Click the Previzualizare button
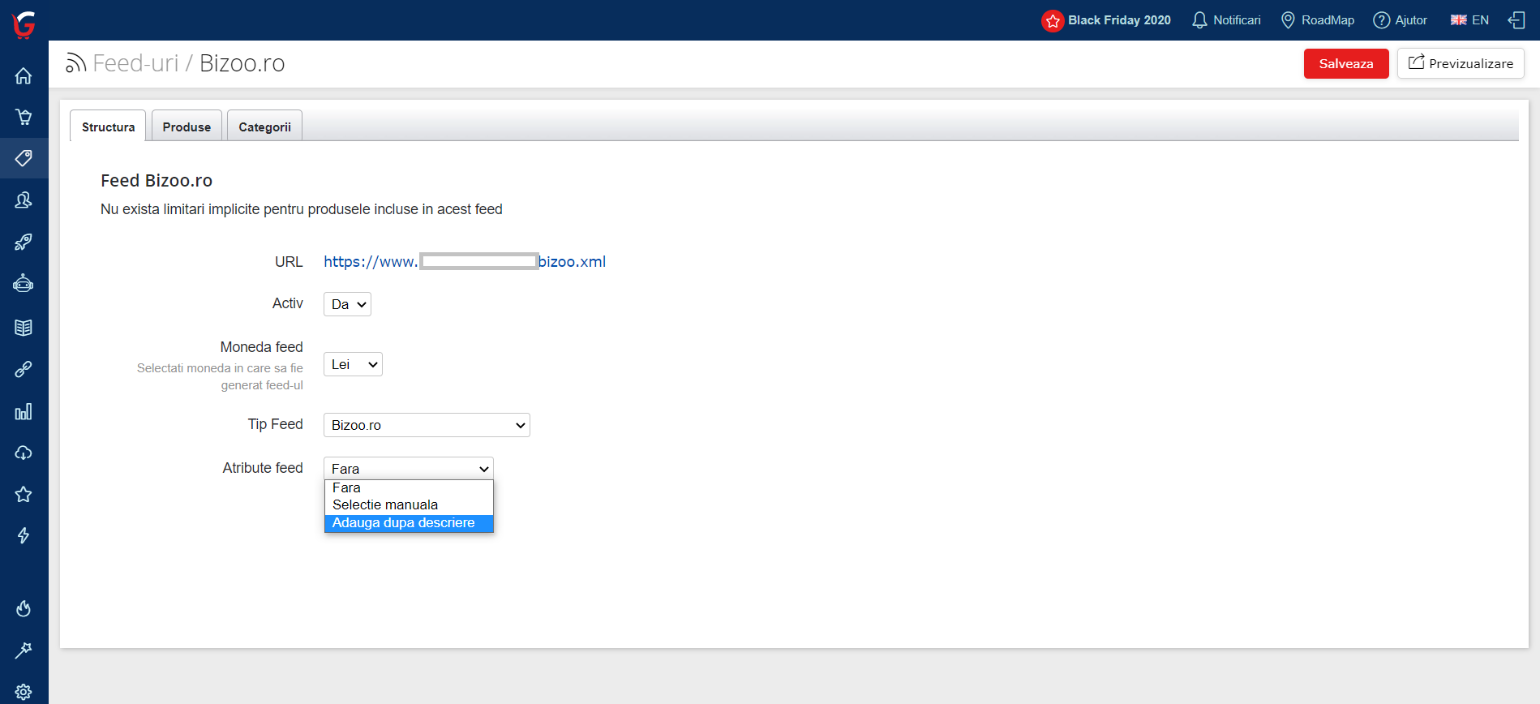The height and width of the screenshot is (704, 1540). (x=1461, y=63)
